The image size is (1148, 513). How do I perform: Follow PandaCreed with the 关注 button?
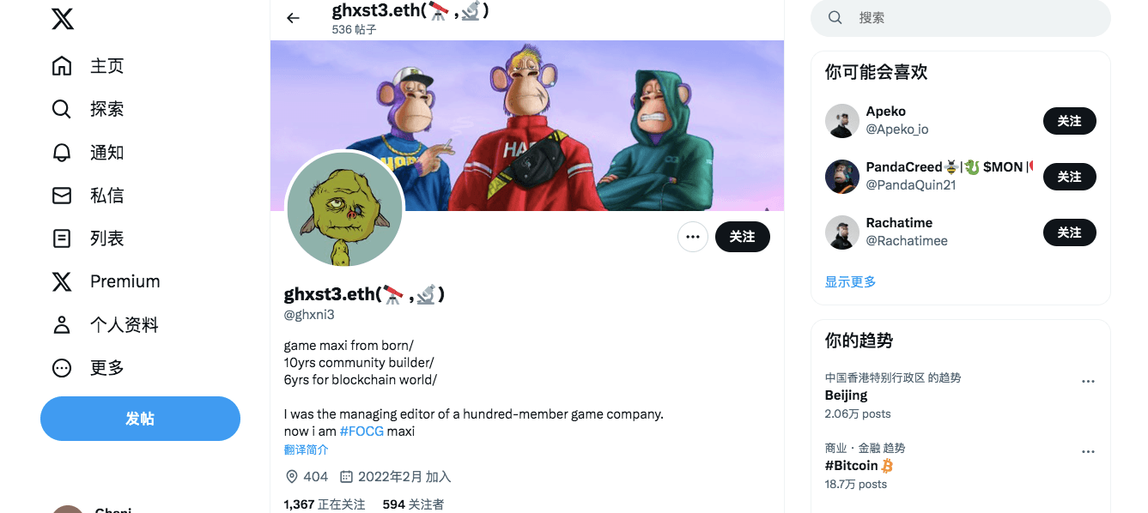tap(1069, 177)
